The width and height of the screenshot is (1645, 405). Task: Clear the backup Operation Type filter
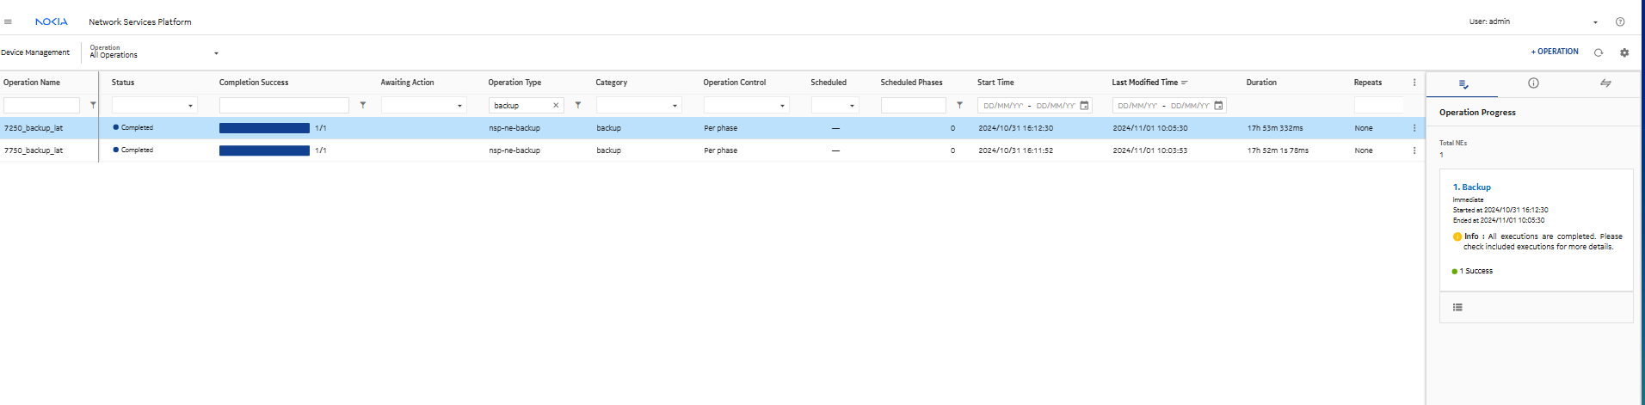(x=556, y=106)
